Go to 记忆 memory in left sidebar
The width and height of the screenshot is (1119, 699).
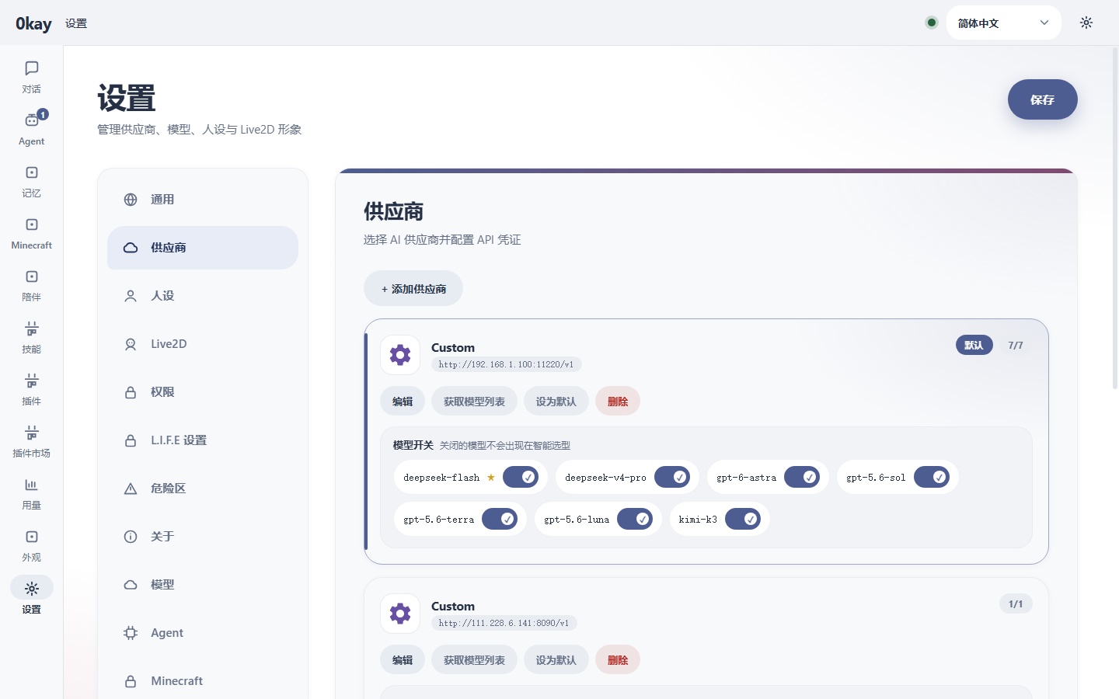tap(31, 181)
